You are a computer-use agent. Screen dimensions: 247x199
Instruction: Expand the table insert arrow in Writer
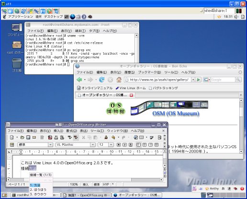(146, 137)
